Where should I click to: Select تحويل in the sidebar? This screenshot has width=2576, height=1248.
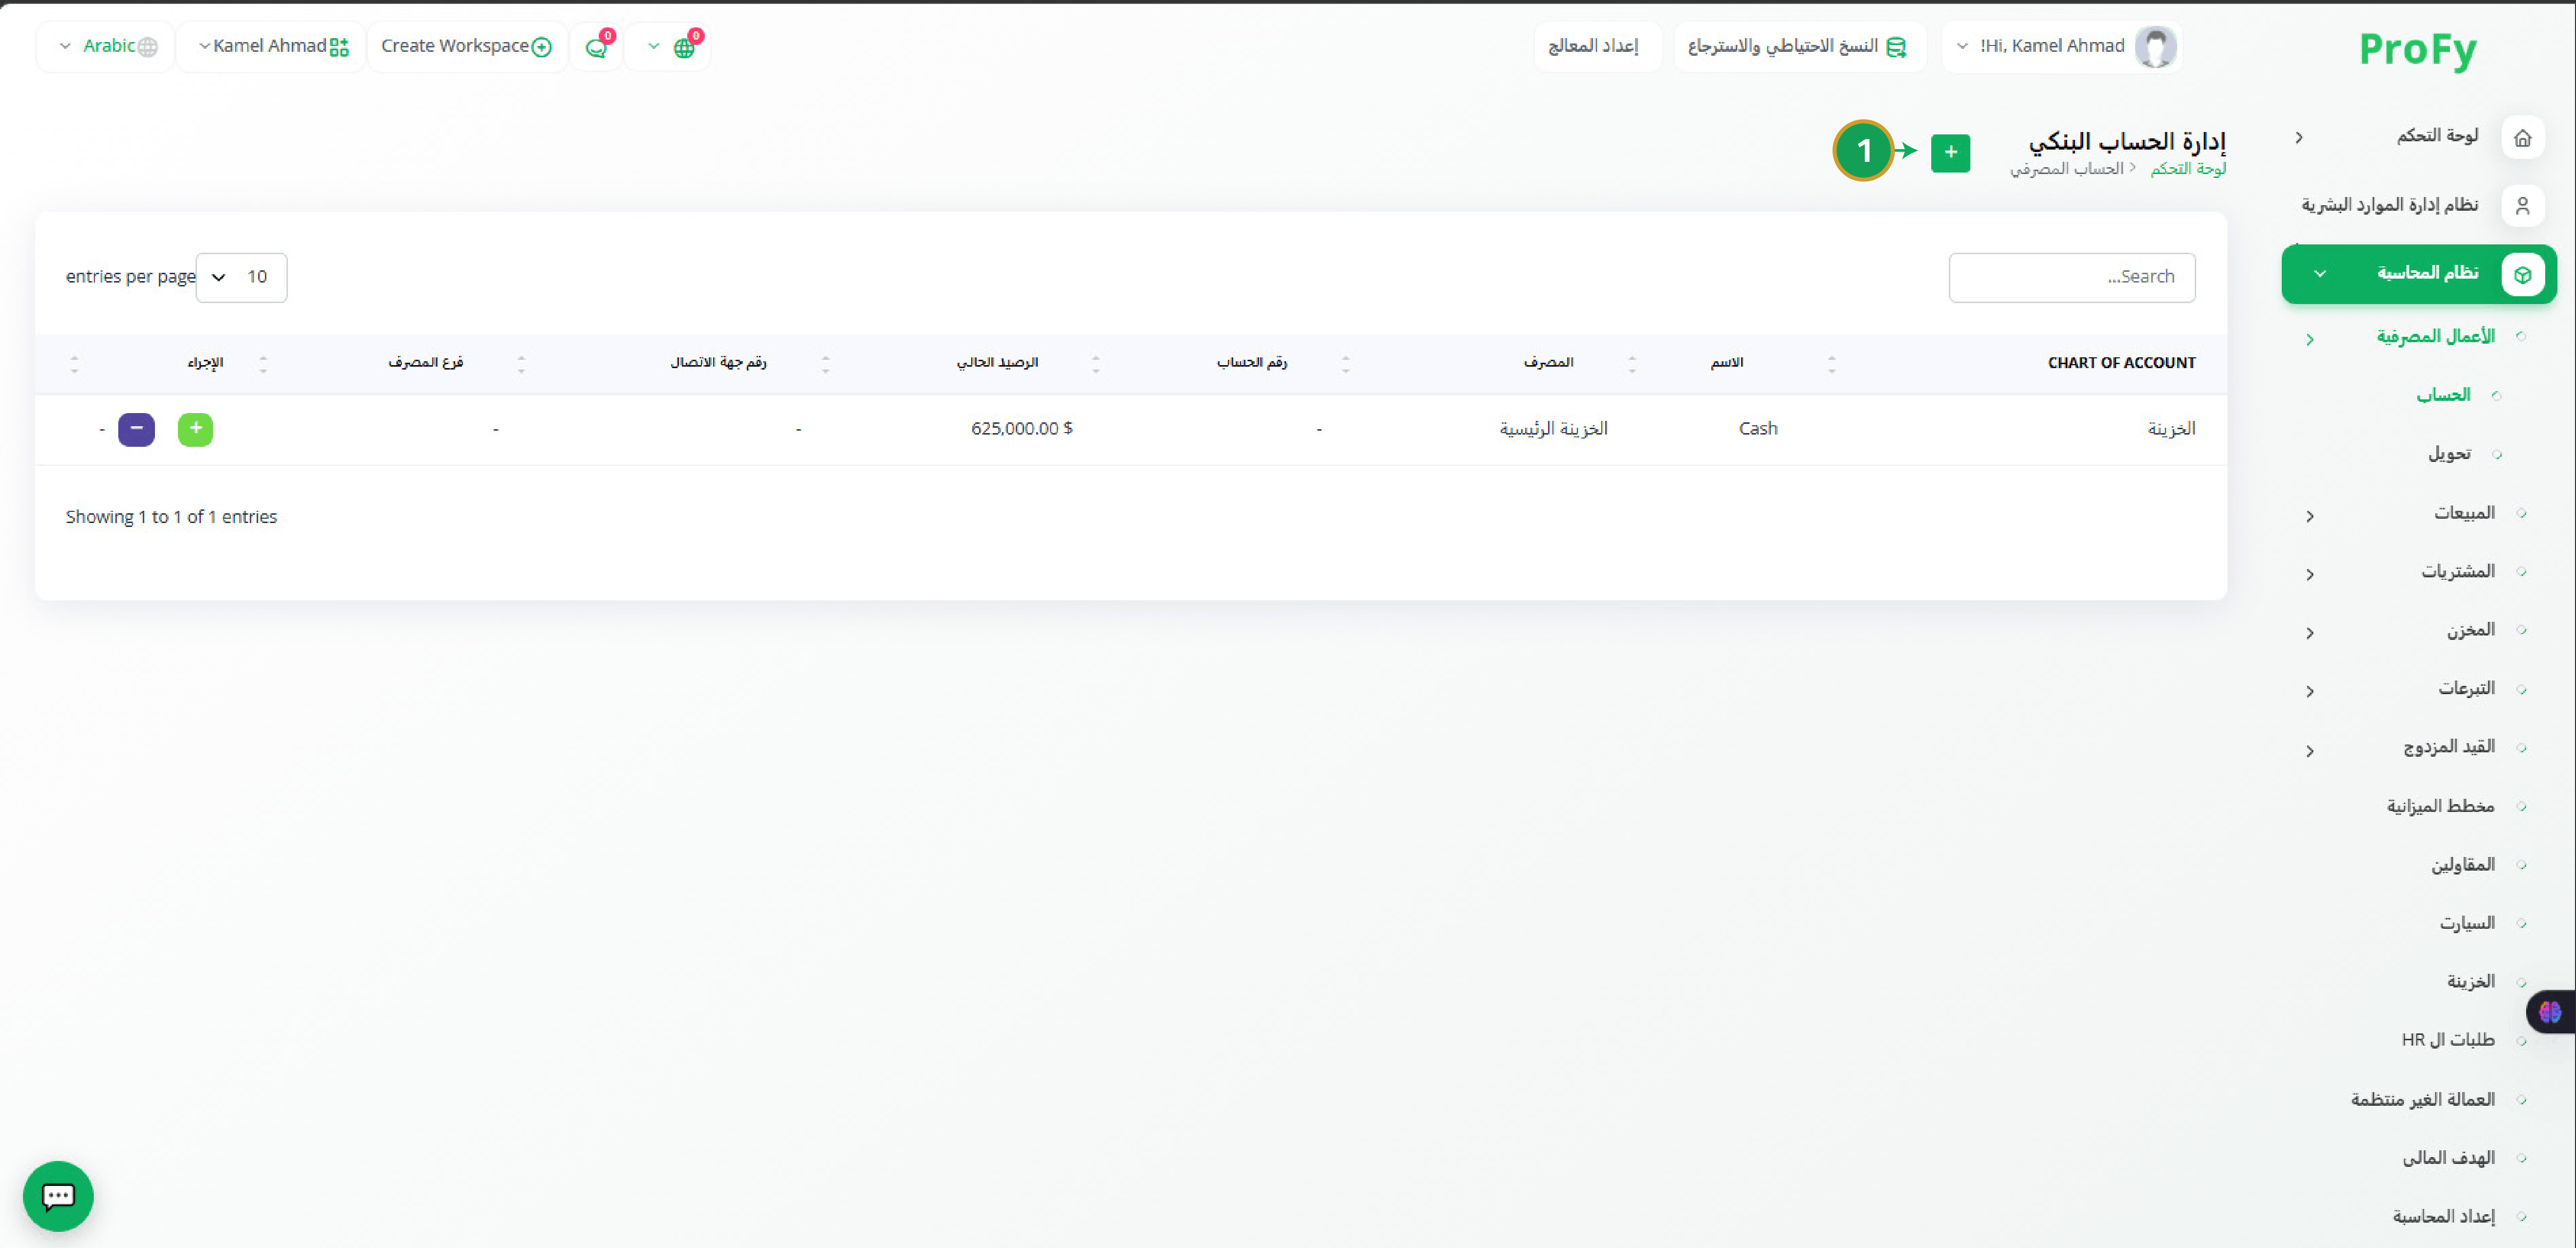pos(2449,454)
